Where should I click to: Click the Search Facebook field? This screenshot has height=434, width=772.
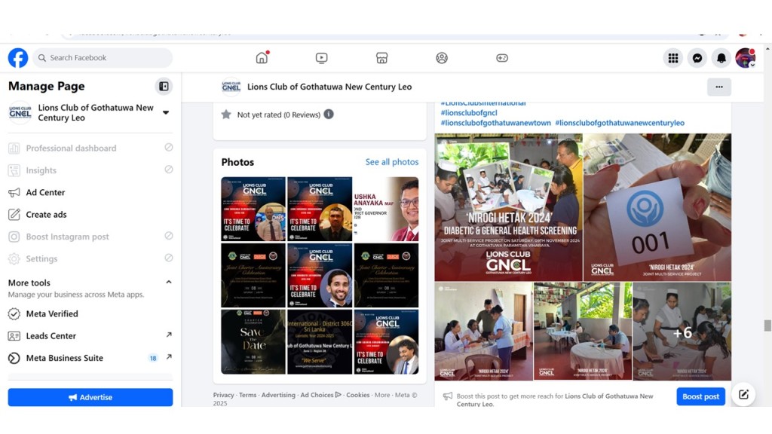(x=103, y=57)
